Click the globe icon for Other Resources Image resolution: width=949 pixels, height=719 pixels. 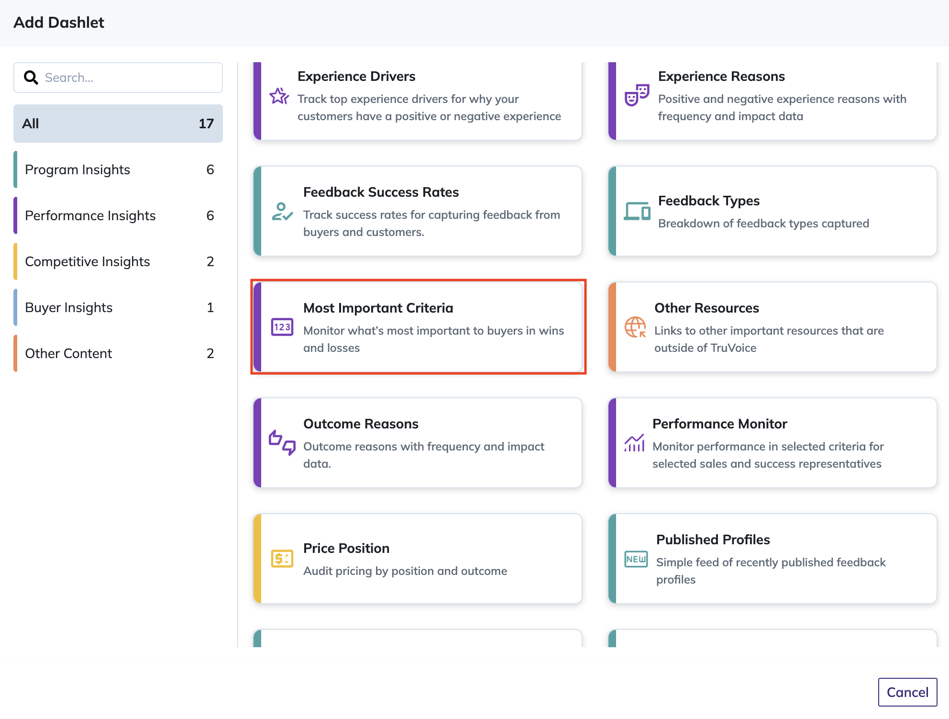635,327
